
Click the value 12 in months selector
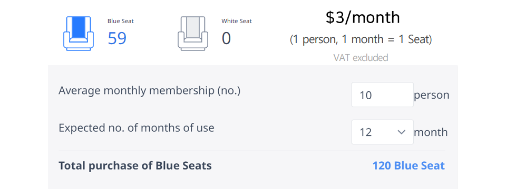point(366,132)
